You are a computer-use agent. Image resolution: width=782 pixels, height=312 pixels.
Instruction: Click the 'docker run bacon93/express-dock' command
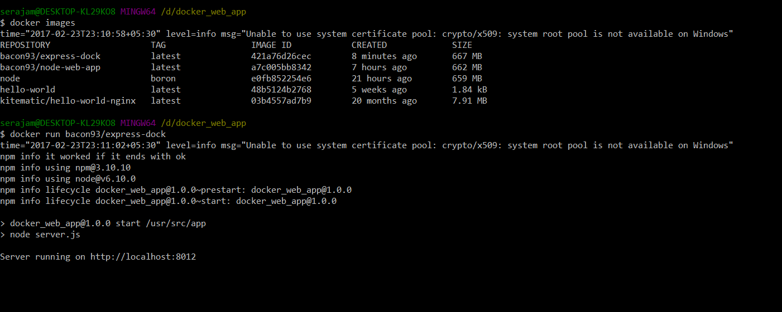coord(88,134)
